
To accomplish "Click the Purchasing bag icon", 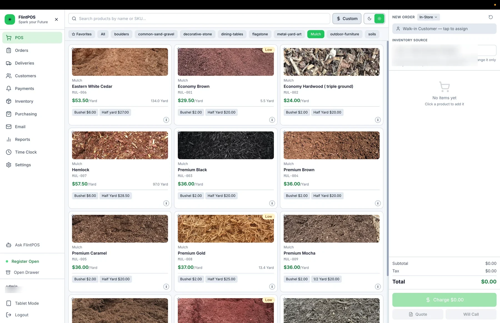I will point(9,114).
